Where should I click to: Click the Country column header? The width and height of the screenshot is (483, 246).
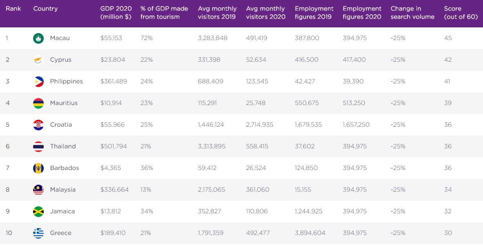point(45,9)
